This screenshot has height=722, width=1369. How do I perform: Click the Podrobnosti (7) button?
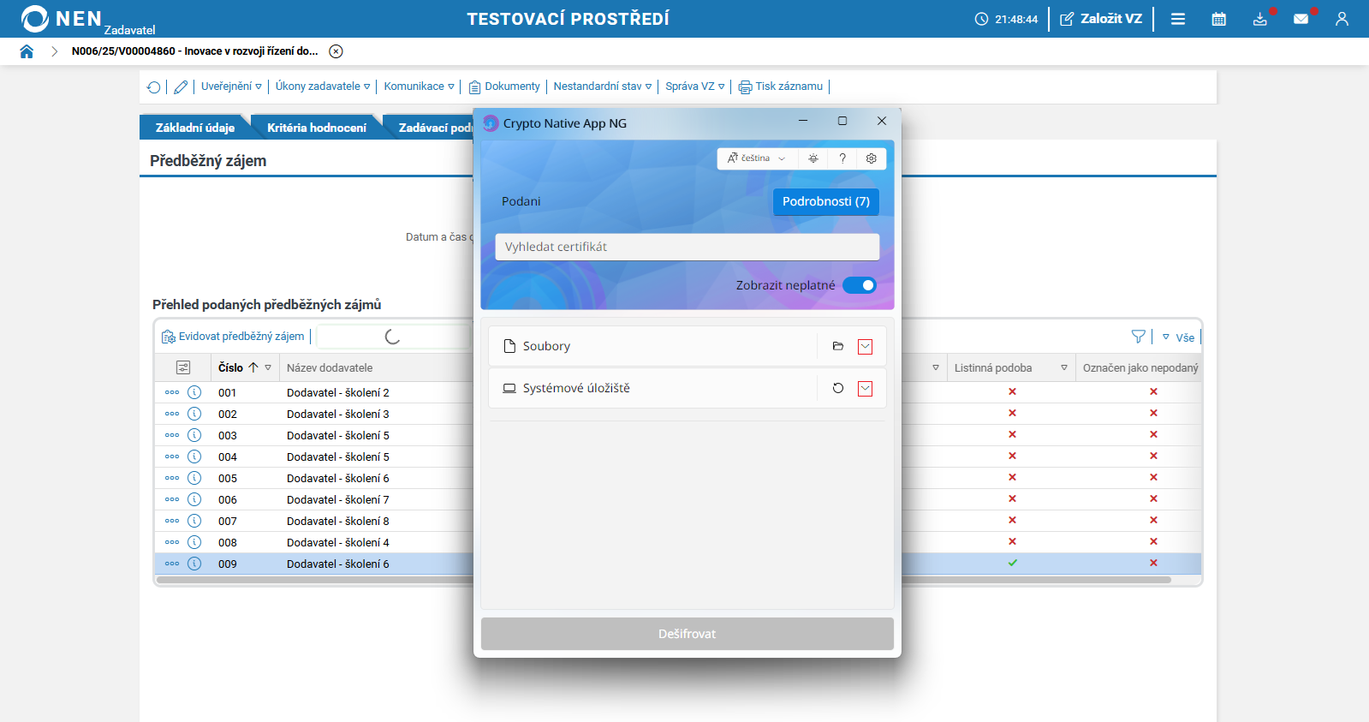[x=826, y=201]
